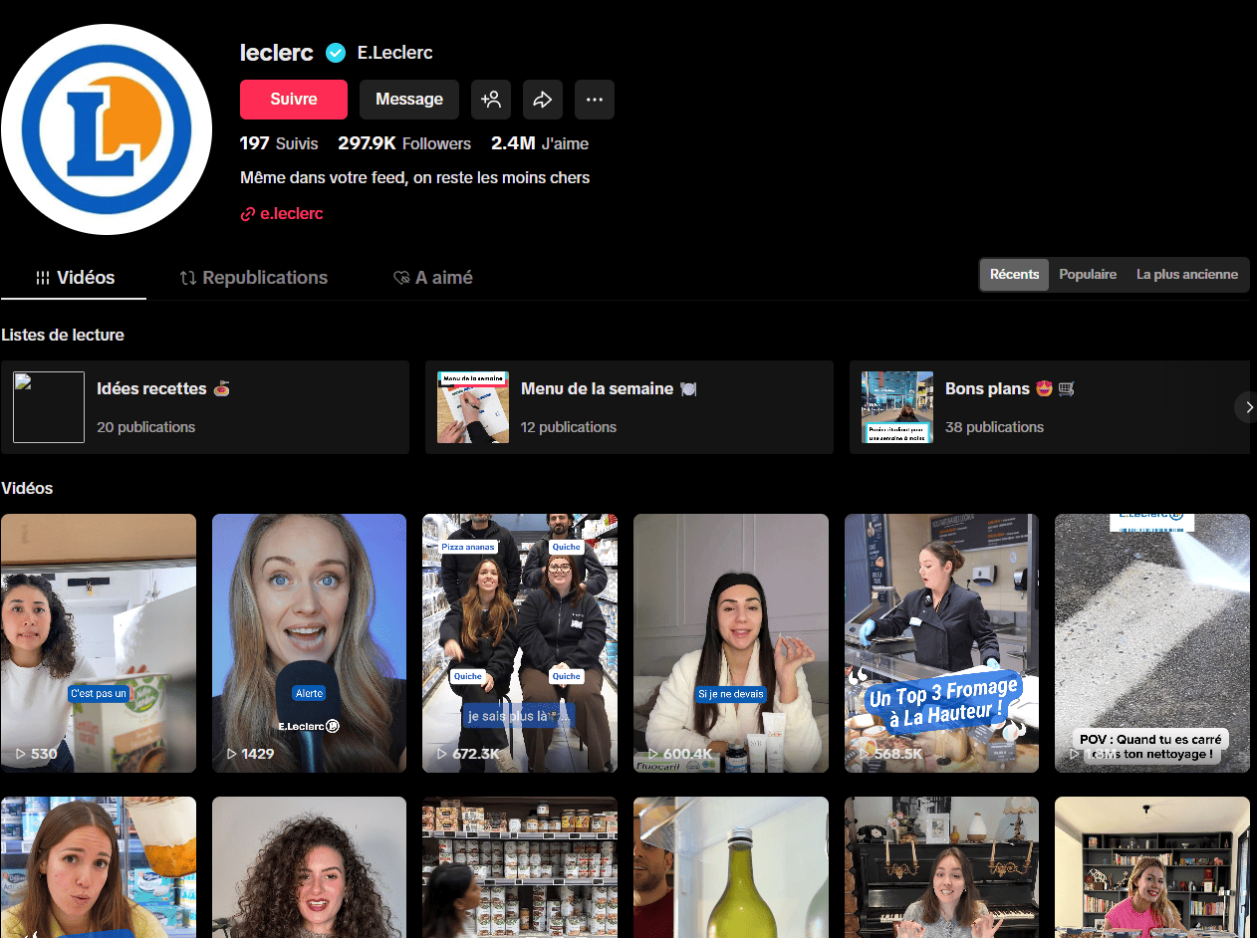Open the three-dot more options menu
Image resolution: width=1257 pixels, height=938 pixels.
(595, 100)
